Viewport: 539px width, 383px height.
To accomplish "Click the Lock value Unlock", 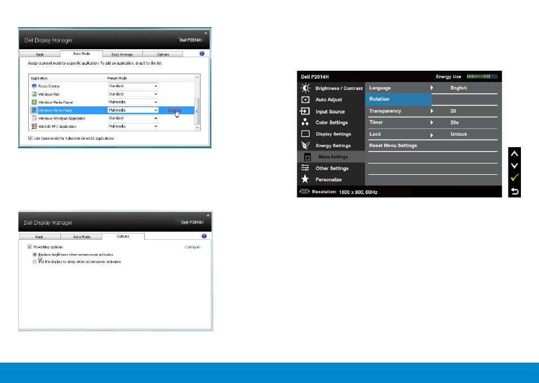I will [459, 134].
